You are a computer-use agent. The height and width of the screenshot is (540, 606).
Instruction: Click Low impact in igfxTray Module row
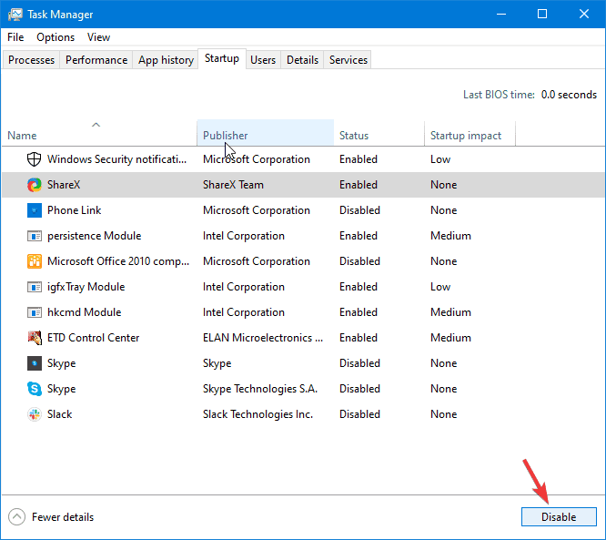[x=440, y=287]
